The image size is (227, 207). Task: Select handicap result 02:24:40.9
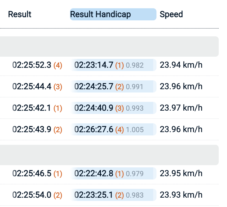94,108
